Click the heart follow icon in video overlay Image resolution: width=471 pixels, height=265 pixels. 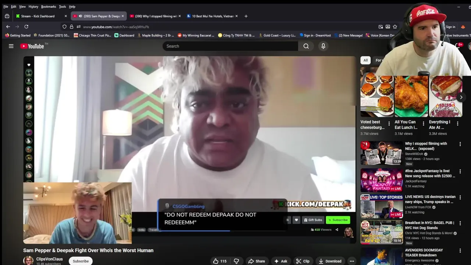click(x=296, y=220)
